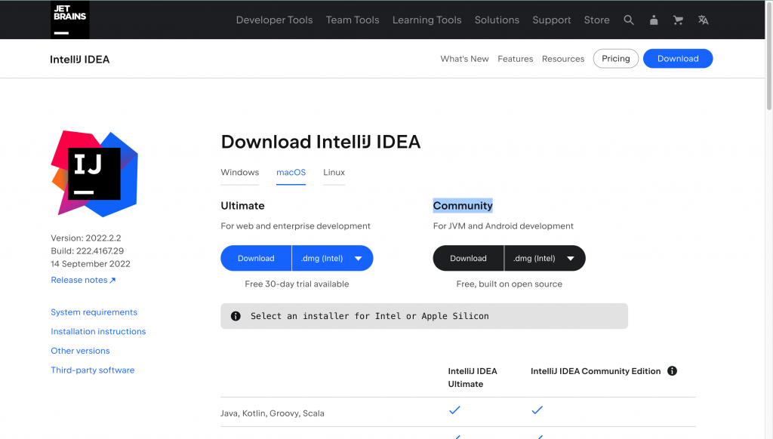The height and width of the screenshot is (439, 773).
Task: Expand Ultimate .dmg (Intel) installer dropdown
Action: click(332, 258)
